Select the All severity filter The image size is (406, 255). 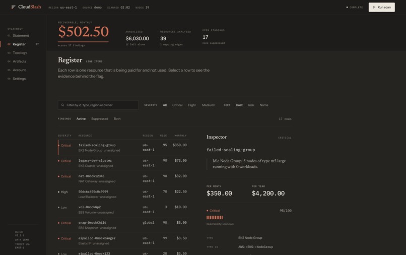pyautogui.click(x=165, y=105)
